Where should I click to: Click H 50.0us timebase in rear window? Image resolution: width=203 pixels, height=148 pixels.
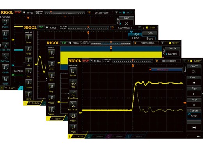tap(28, 12)
